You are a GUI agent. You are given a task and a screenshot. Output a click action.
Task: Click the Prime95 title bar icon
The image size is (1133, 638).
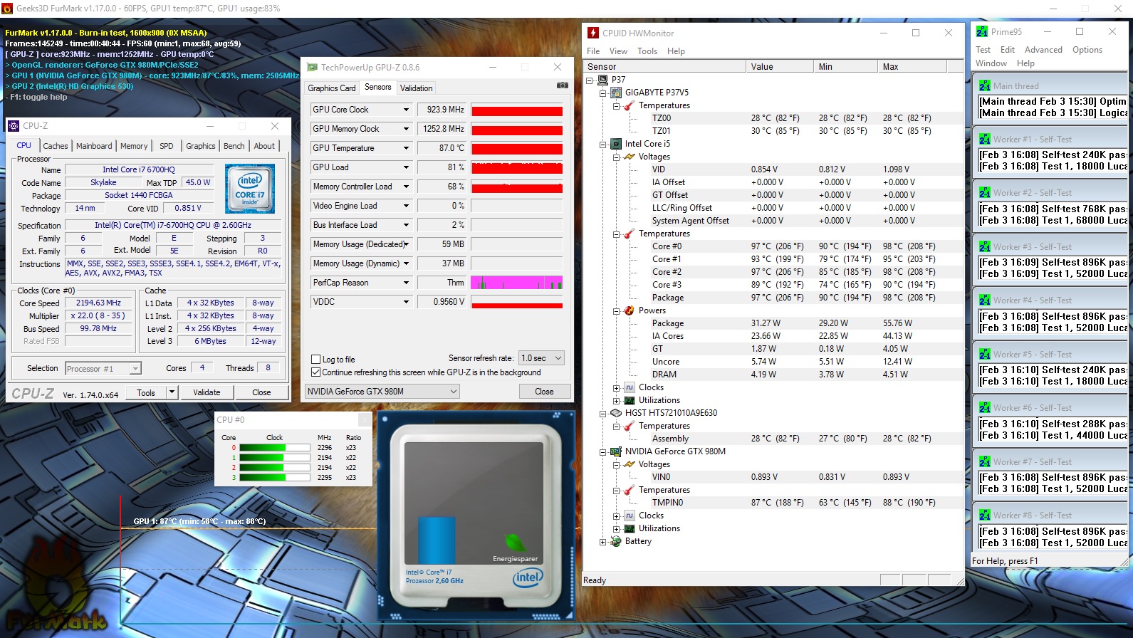(x=982, y=31)
